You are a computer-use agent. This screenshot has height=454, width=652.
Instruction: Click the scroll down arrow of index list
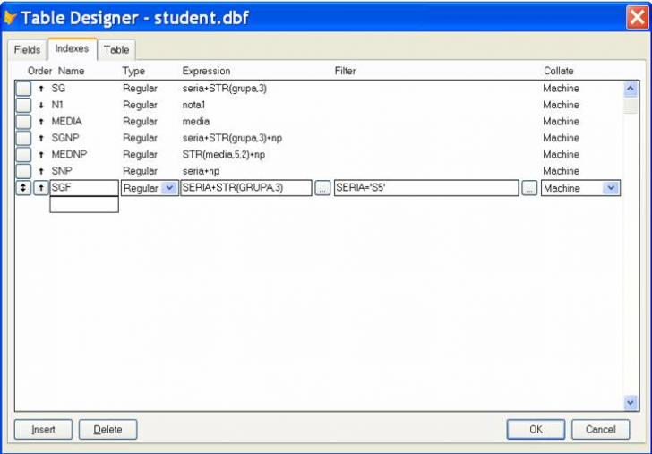pos(630,404)
